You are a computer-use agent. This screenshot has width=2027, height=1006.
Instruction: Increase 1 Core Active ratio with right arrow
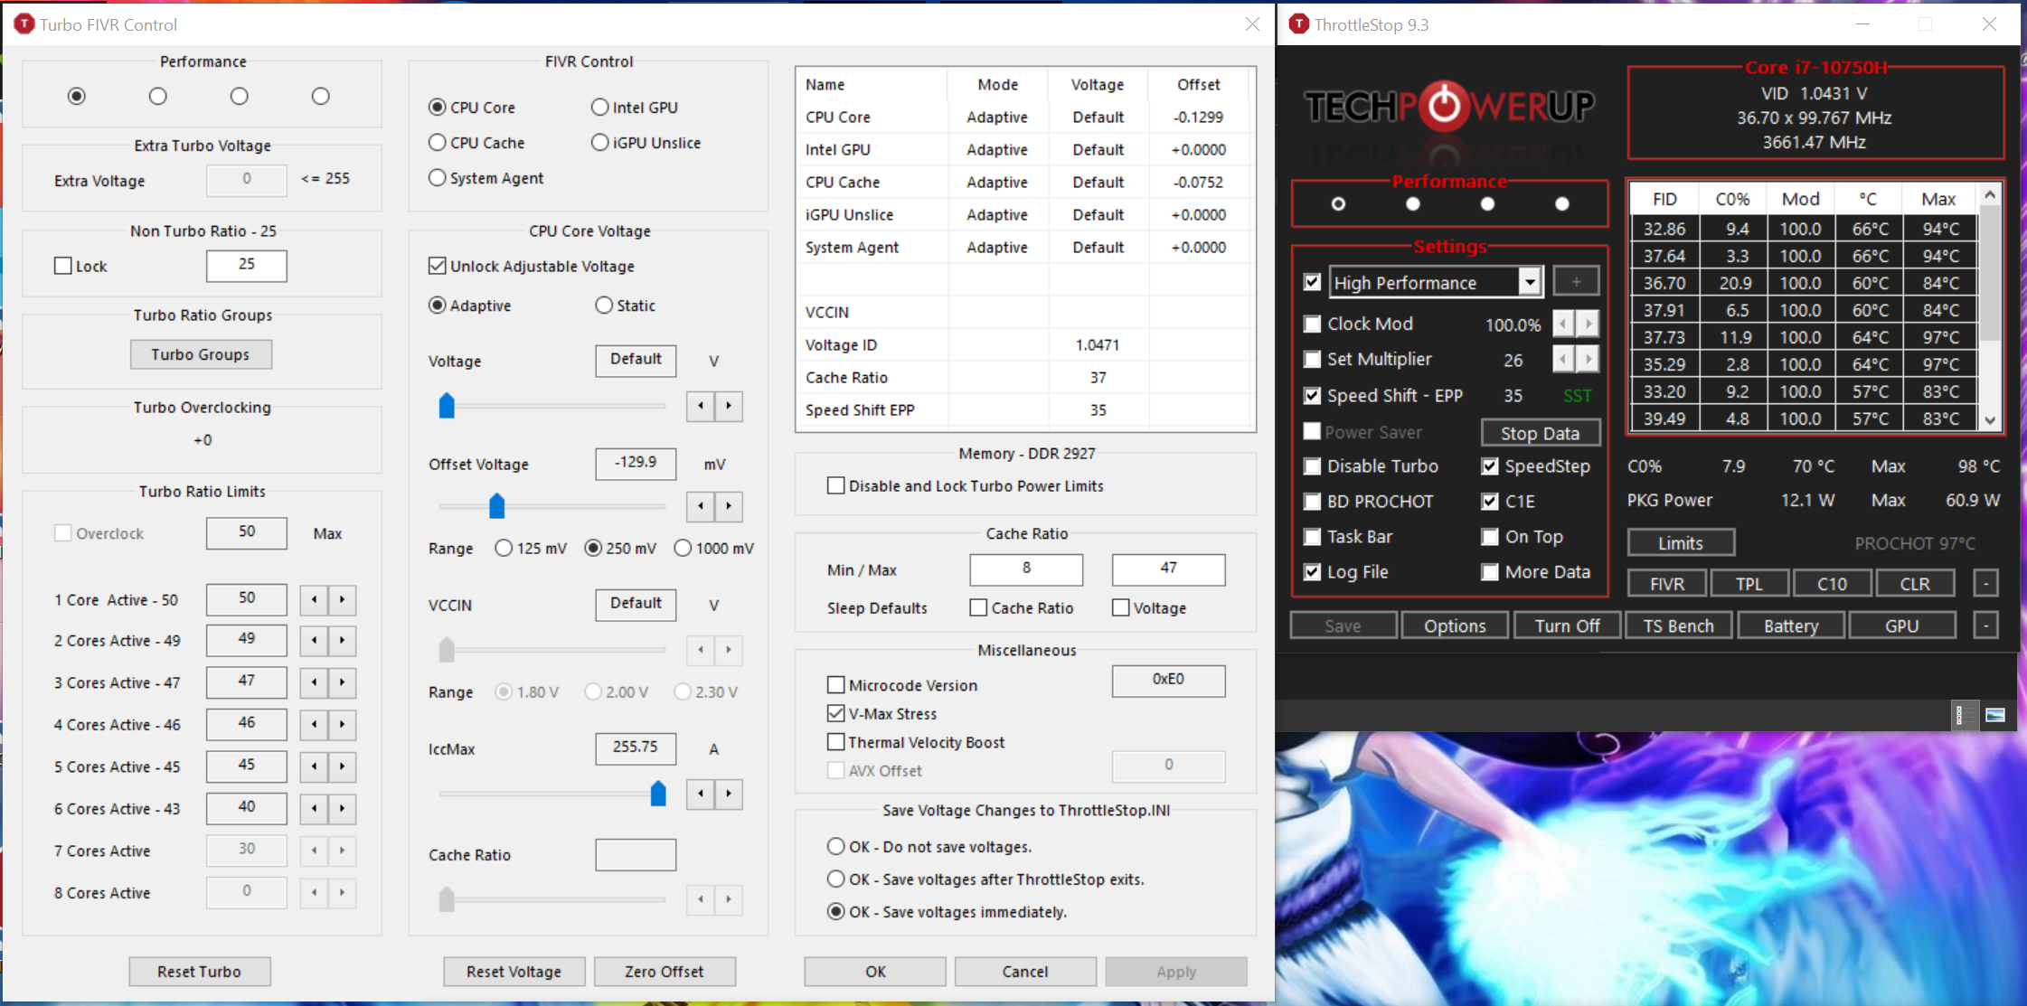pos(342,599)
